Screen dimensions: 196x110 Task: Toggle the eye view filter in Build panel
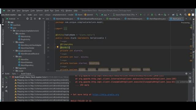(x=6, y=91)
